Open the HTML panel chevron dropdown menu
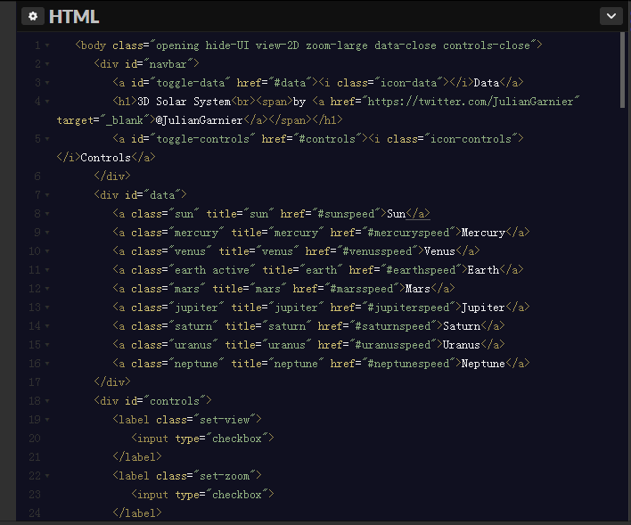631x525 pixels. [611, 16]
